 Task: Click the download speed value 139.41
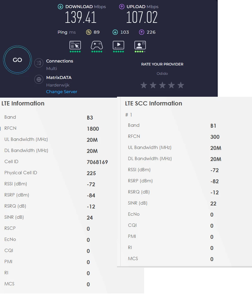(x=81, y=18)
